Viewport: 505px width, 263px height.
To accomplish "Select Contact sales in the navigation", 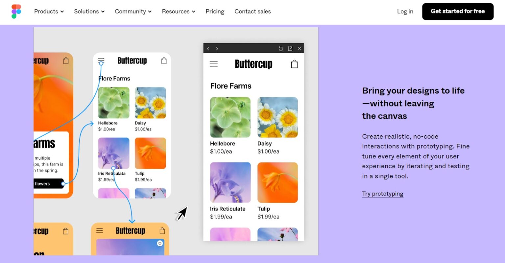I will 252,12.
